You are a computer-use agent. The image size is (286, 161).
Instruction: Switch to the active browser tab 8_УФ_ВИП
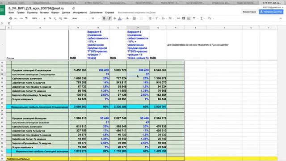tap(271, 3)
